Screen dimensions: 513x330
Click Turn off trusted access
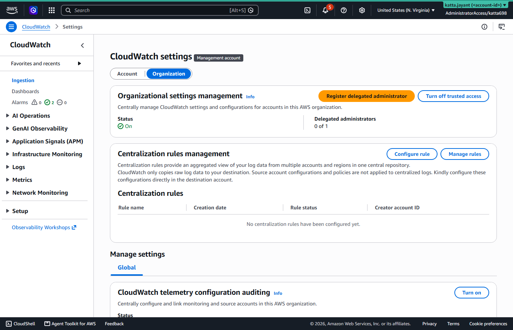point(453,96)
